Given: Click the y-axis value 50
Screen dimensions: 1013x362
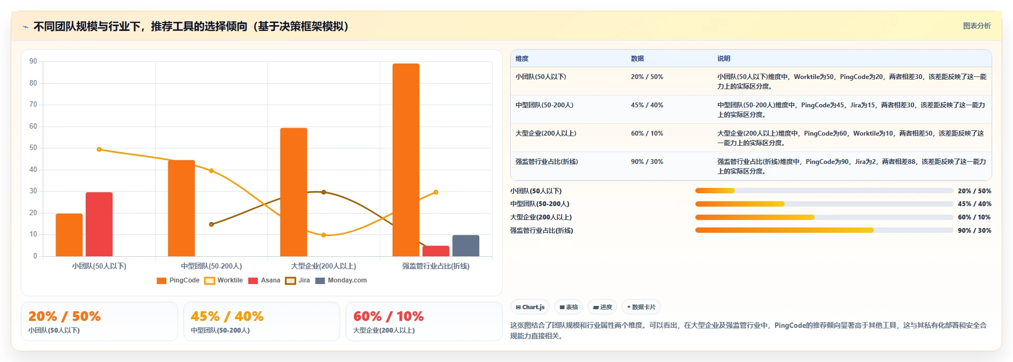Looking at the screenshot, I should [33, 148].
